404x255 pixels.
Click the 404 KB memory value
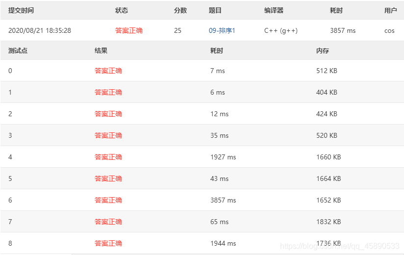327,93
